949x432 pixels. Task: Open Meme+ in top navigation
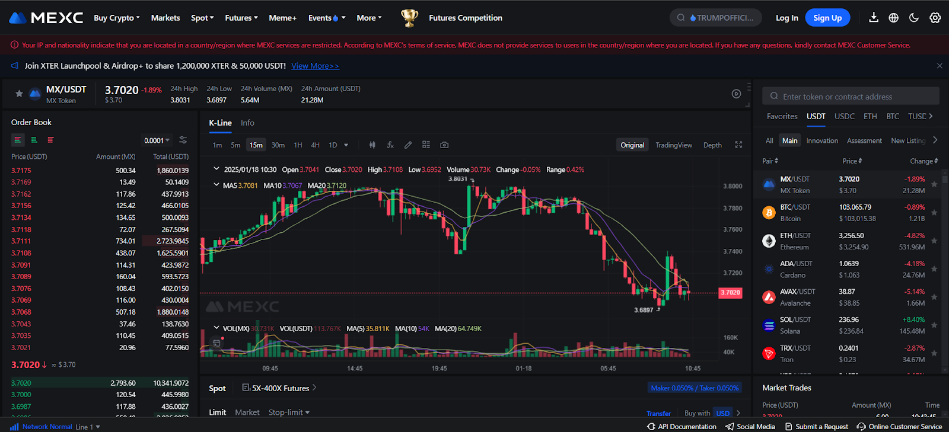[x=282, y=18]
